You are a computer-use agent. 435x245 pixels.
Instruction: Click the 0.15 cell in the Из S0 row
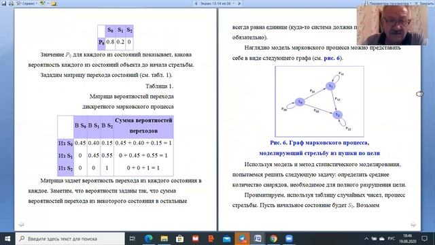[x=107, y=143]
